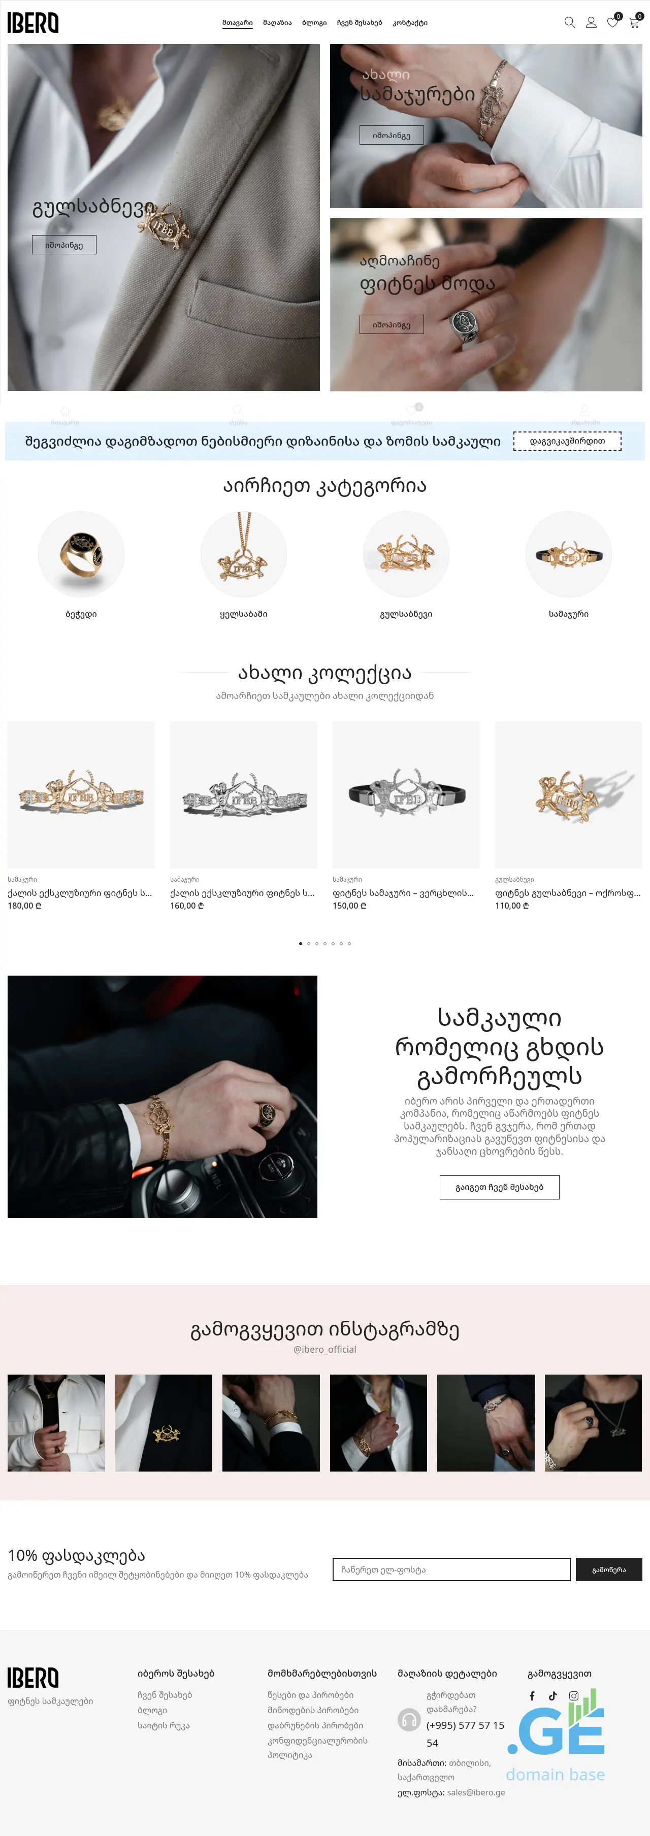Open the TikTok icon in footer
This screenshot has height=1836, width=650.
pos(552,1695)
